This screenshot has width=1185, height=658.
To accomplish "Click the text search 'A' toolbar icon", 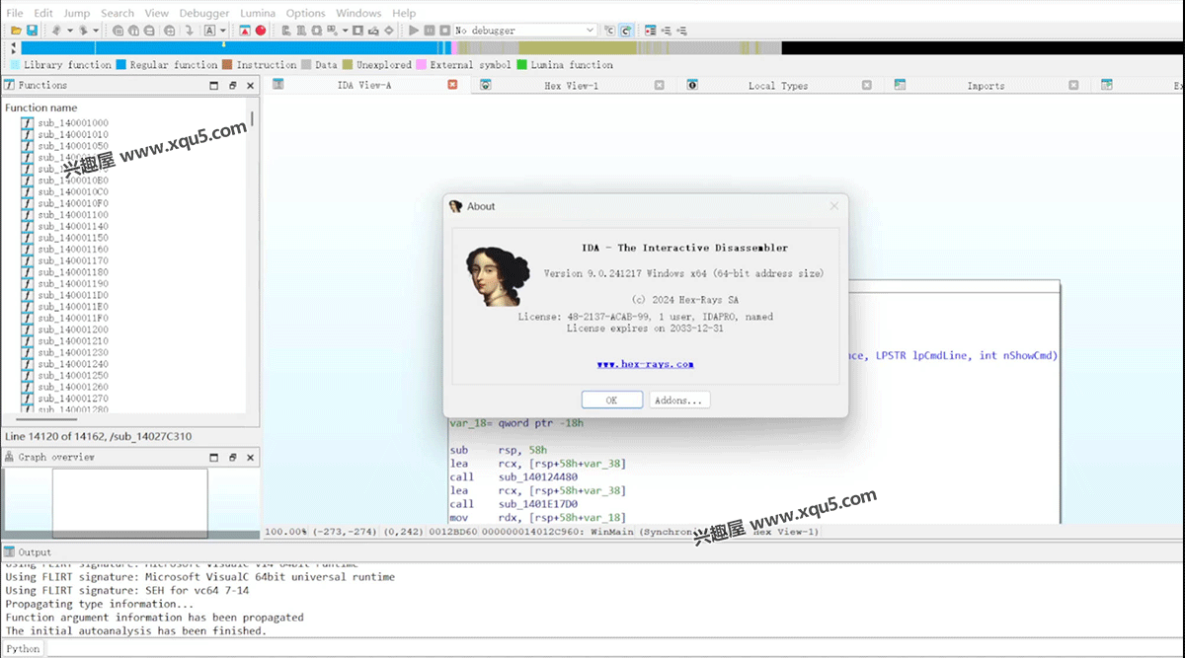I will [x=209, y=31].
